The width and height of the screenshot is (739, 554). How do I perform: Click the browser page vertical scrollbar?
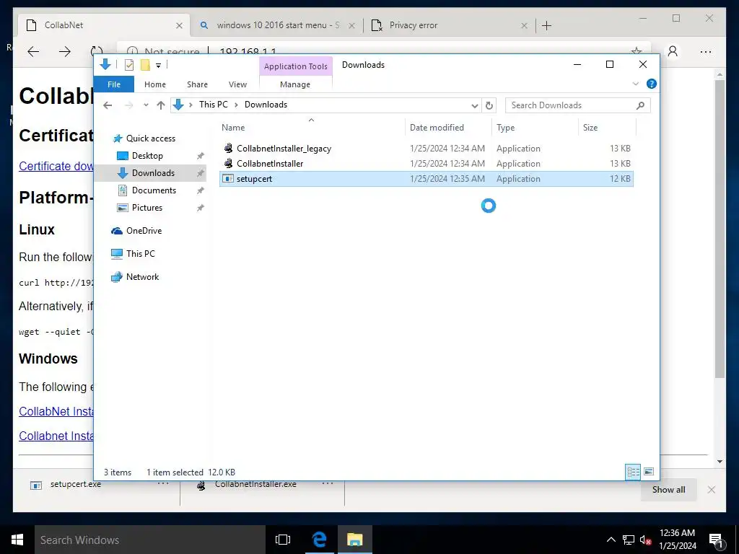tap(720, 229)
